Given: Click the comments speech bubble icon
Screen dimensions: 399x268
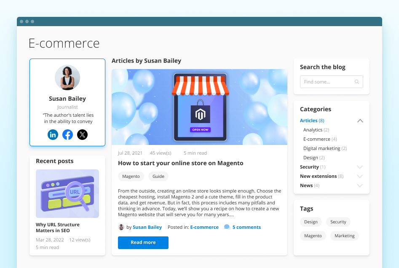Looking at the screenshot, I should [x=227, y=227].
